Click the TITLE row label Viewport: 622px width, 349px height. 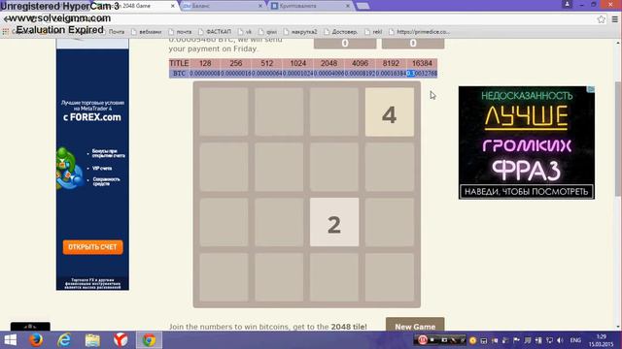pos(179,63)
